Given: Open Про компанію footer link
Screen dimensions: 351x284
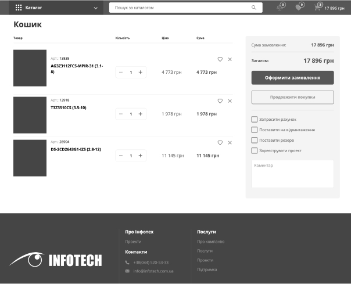Looking at the screenshot, I should 210,242.
